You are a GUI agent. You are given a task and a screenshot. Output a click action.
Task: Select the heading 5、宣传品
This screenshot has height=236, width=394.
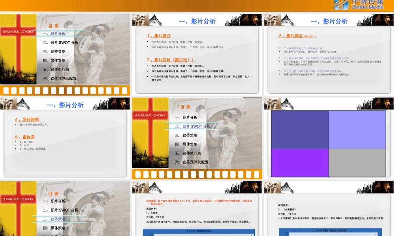(25, 137)
